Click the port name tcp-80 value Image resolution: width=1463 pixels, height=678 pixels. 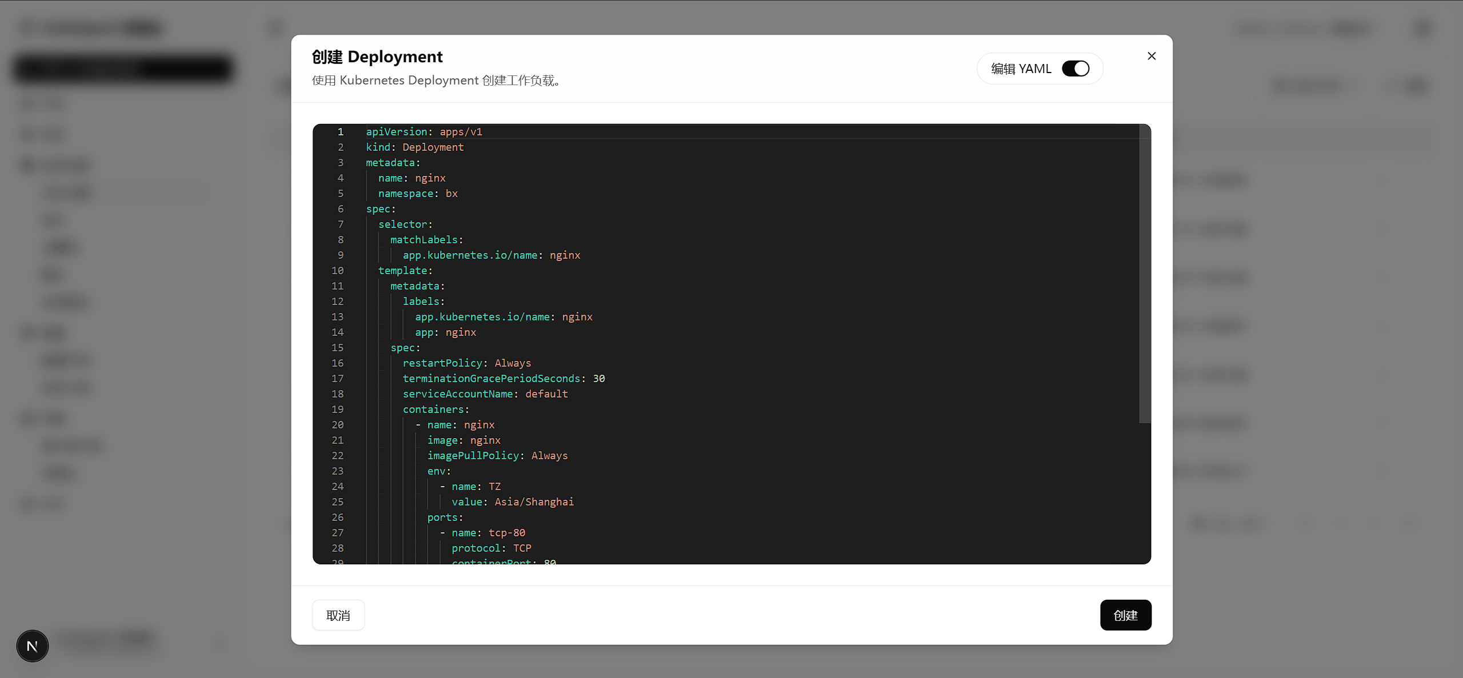pyautogui.click(x=506, y=533)
